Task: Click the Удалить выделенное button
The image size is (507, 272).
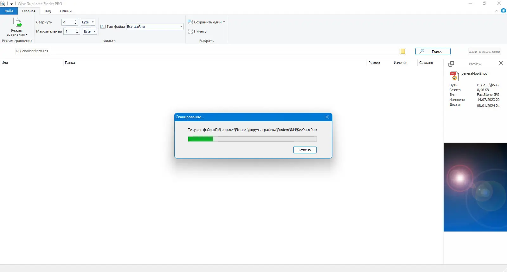Action: (485, 52)
